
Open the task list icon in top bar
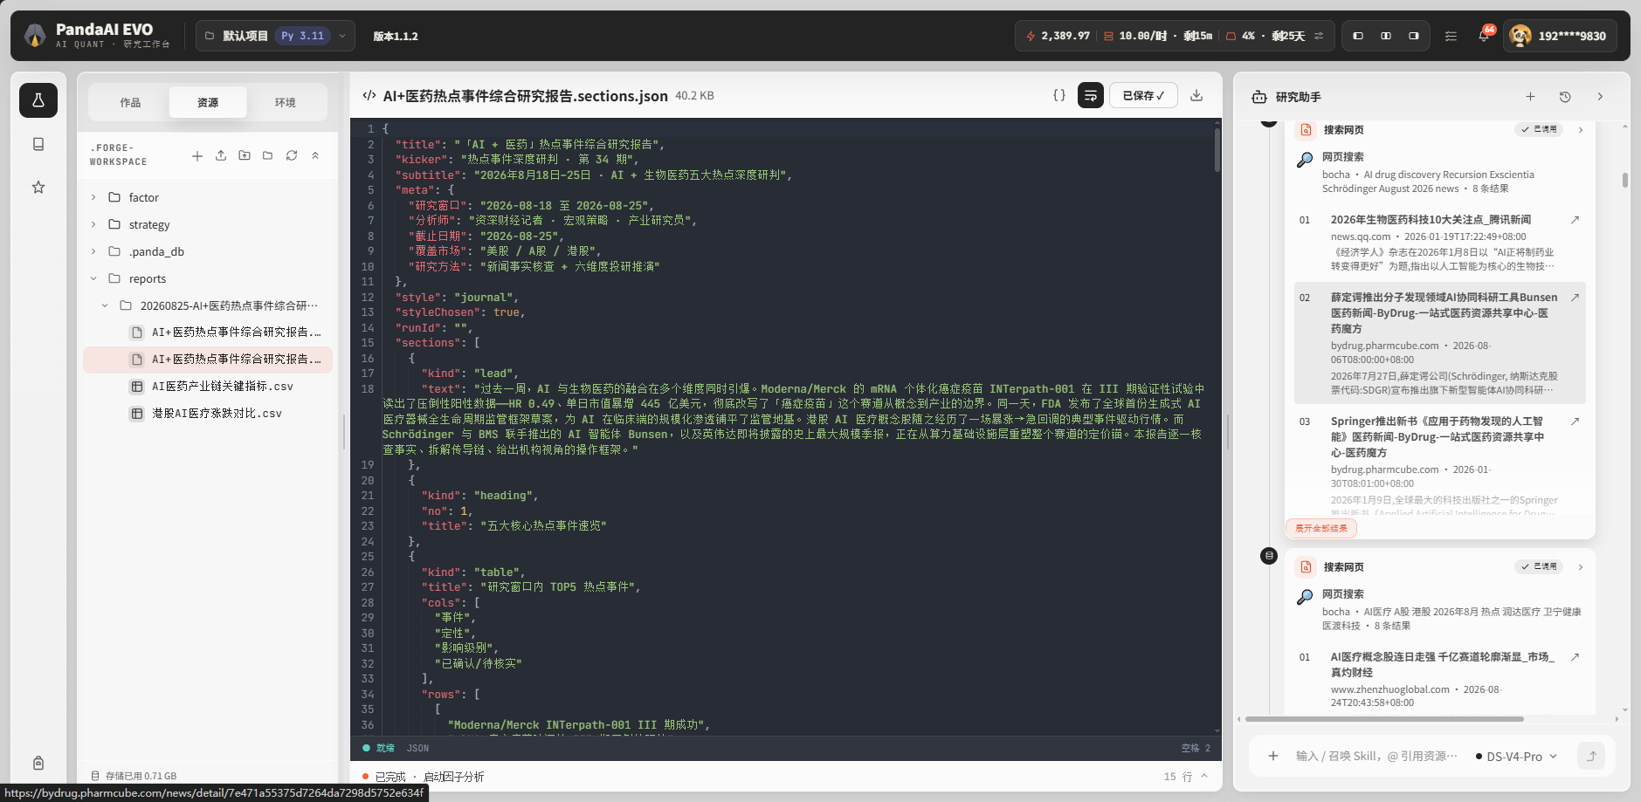click(1451, 36)
